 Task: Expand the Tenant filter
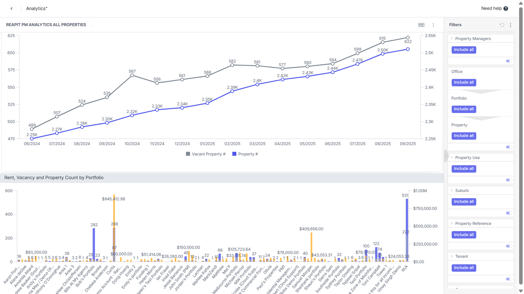click(x=452, y=256)
